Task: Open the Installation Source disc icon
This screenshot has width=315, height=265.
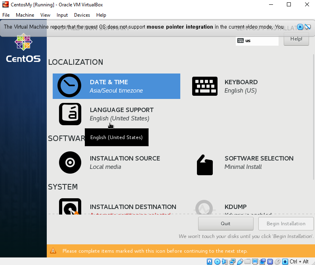Action: pos(70,162)
